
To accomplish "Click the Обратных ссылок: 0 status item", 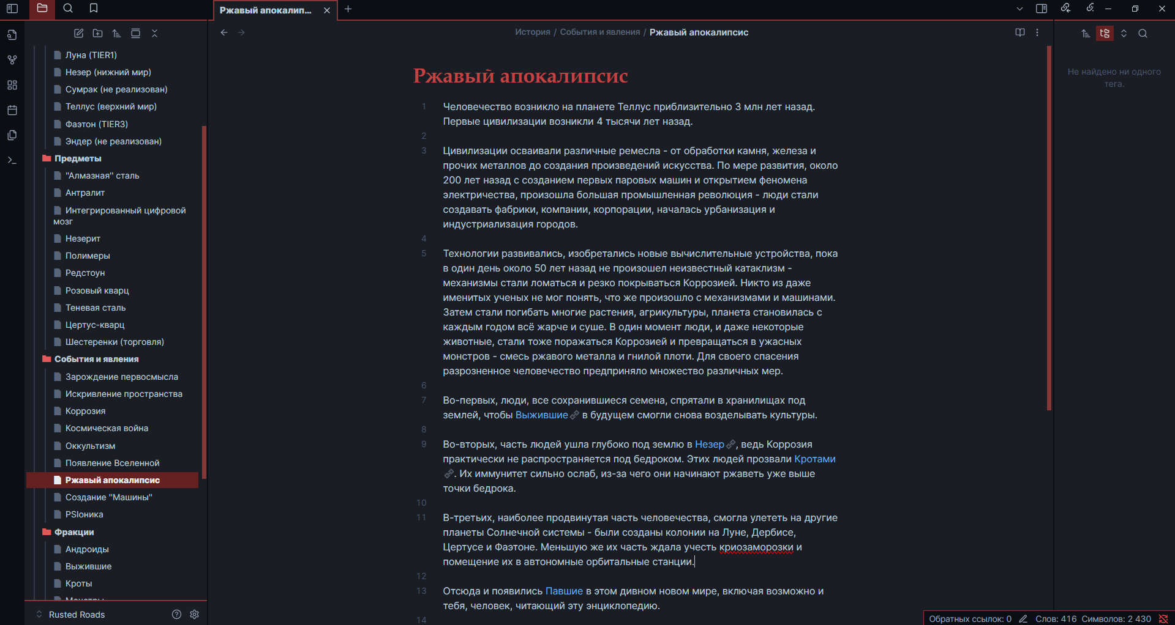I will (970, 619).
